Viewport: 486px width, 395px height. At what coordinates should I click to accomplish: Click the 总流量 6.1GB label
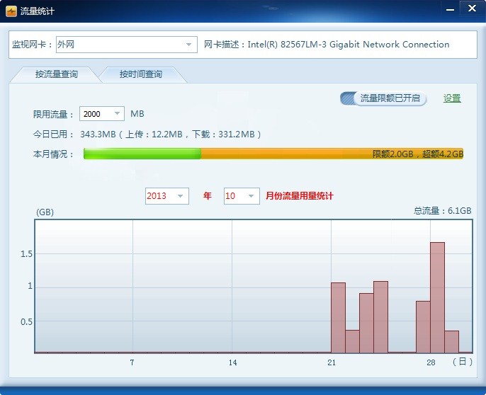(x=443, y=211)
